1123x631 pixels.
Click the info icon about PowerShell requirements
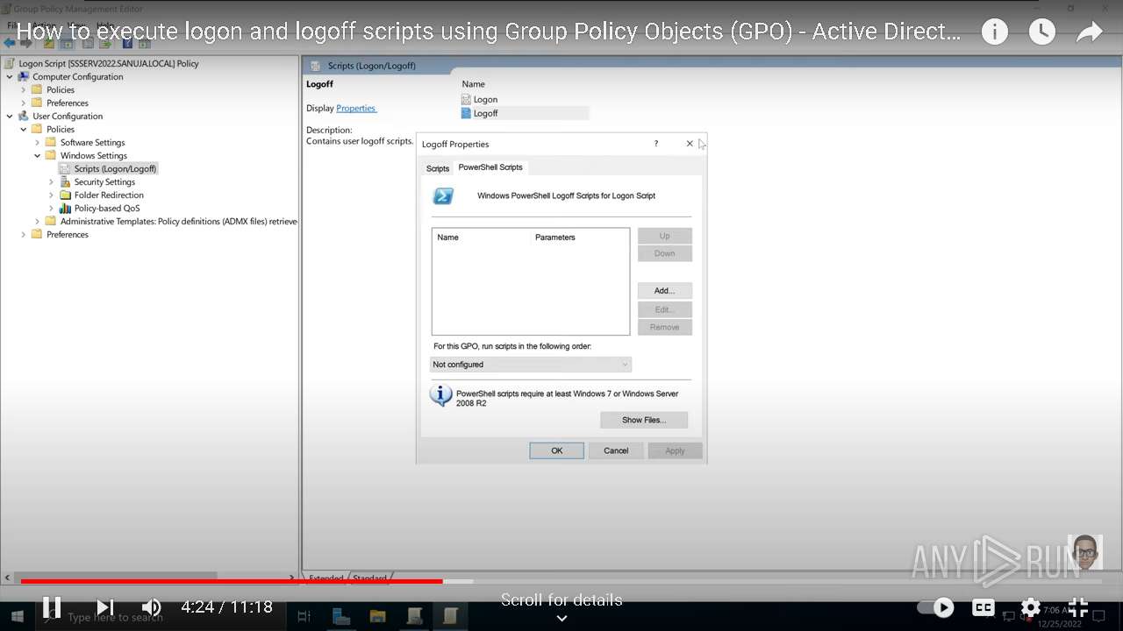(440, 396)
